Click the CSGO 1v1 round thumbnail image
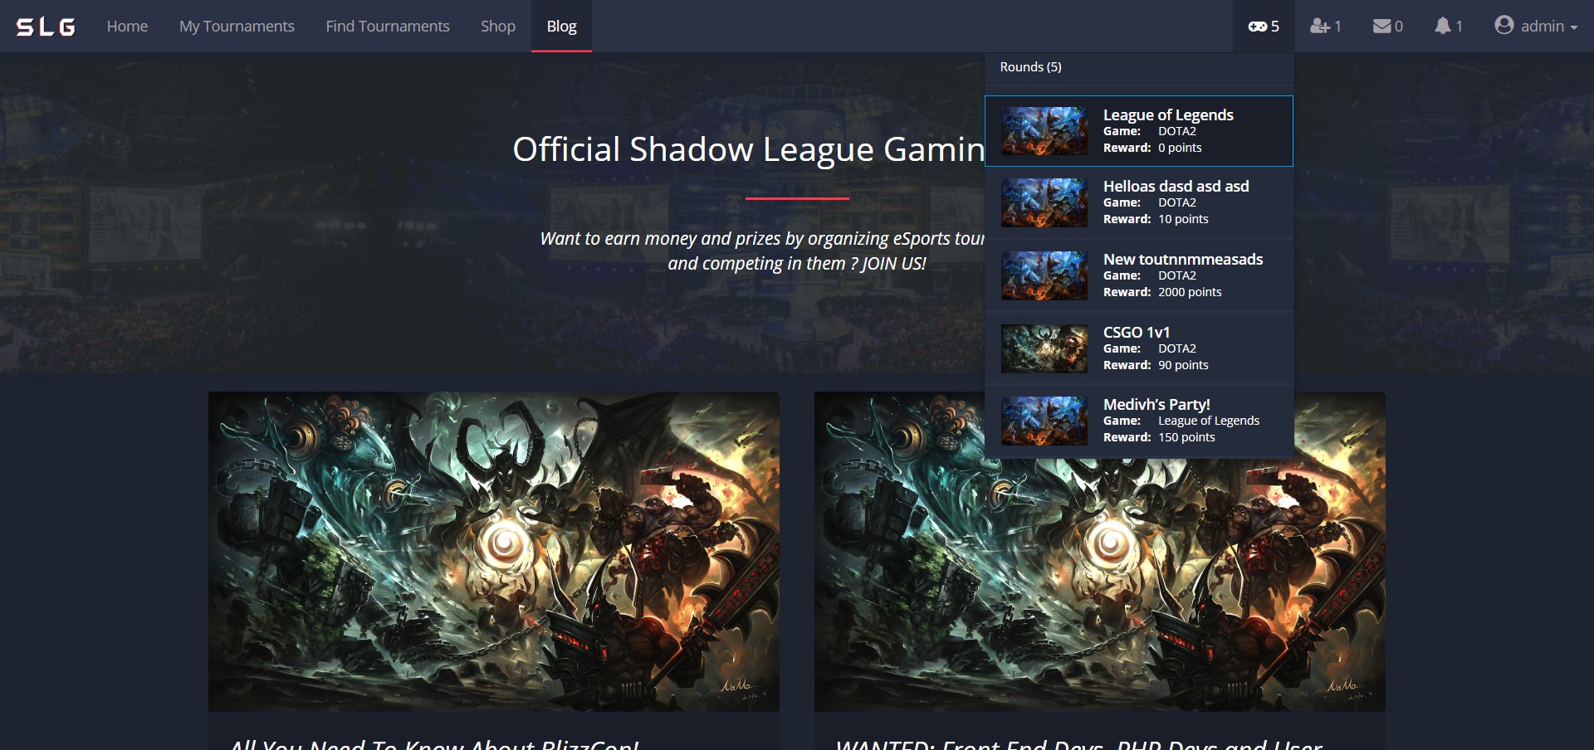The image size is (1594, 750). 1044,348
